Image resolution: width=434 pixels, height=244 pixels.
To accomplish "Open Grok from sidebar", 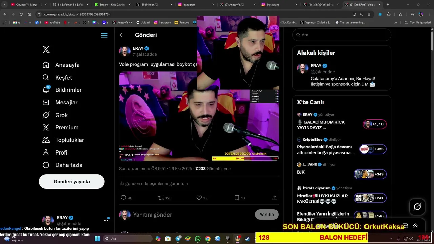I will click(55, 115).
